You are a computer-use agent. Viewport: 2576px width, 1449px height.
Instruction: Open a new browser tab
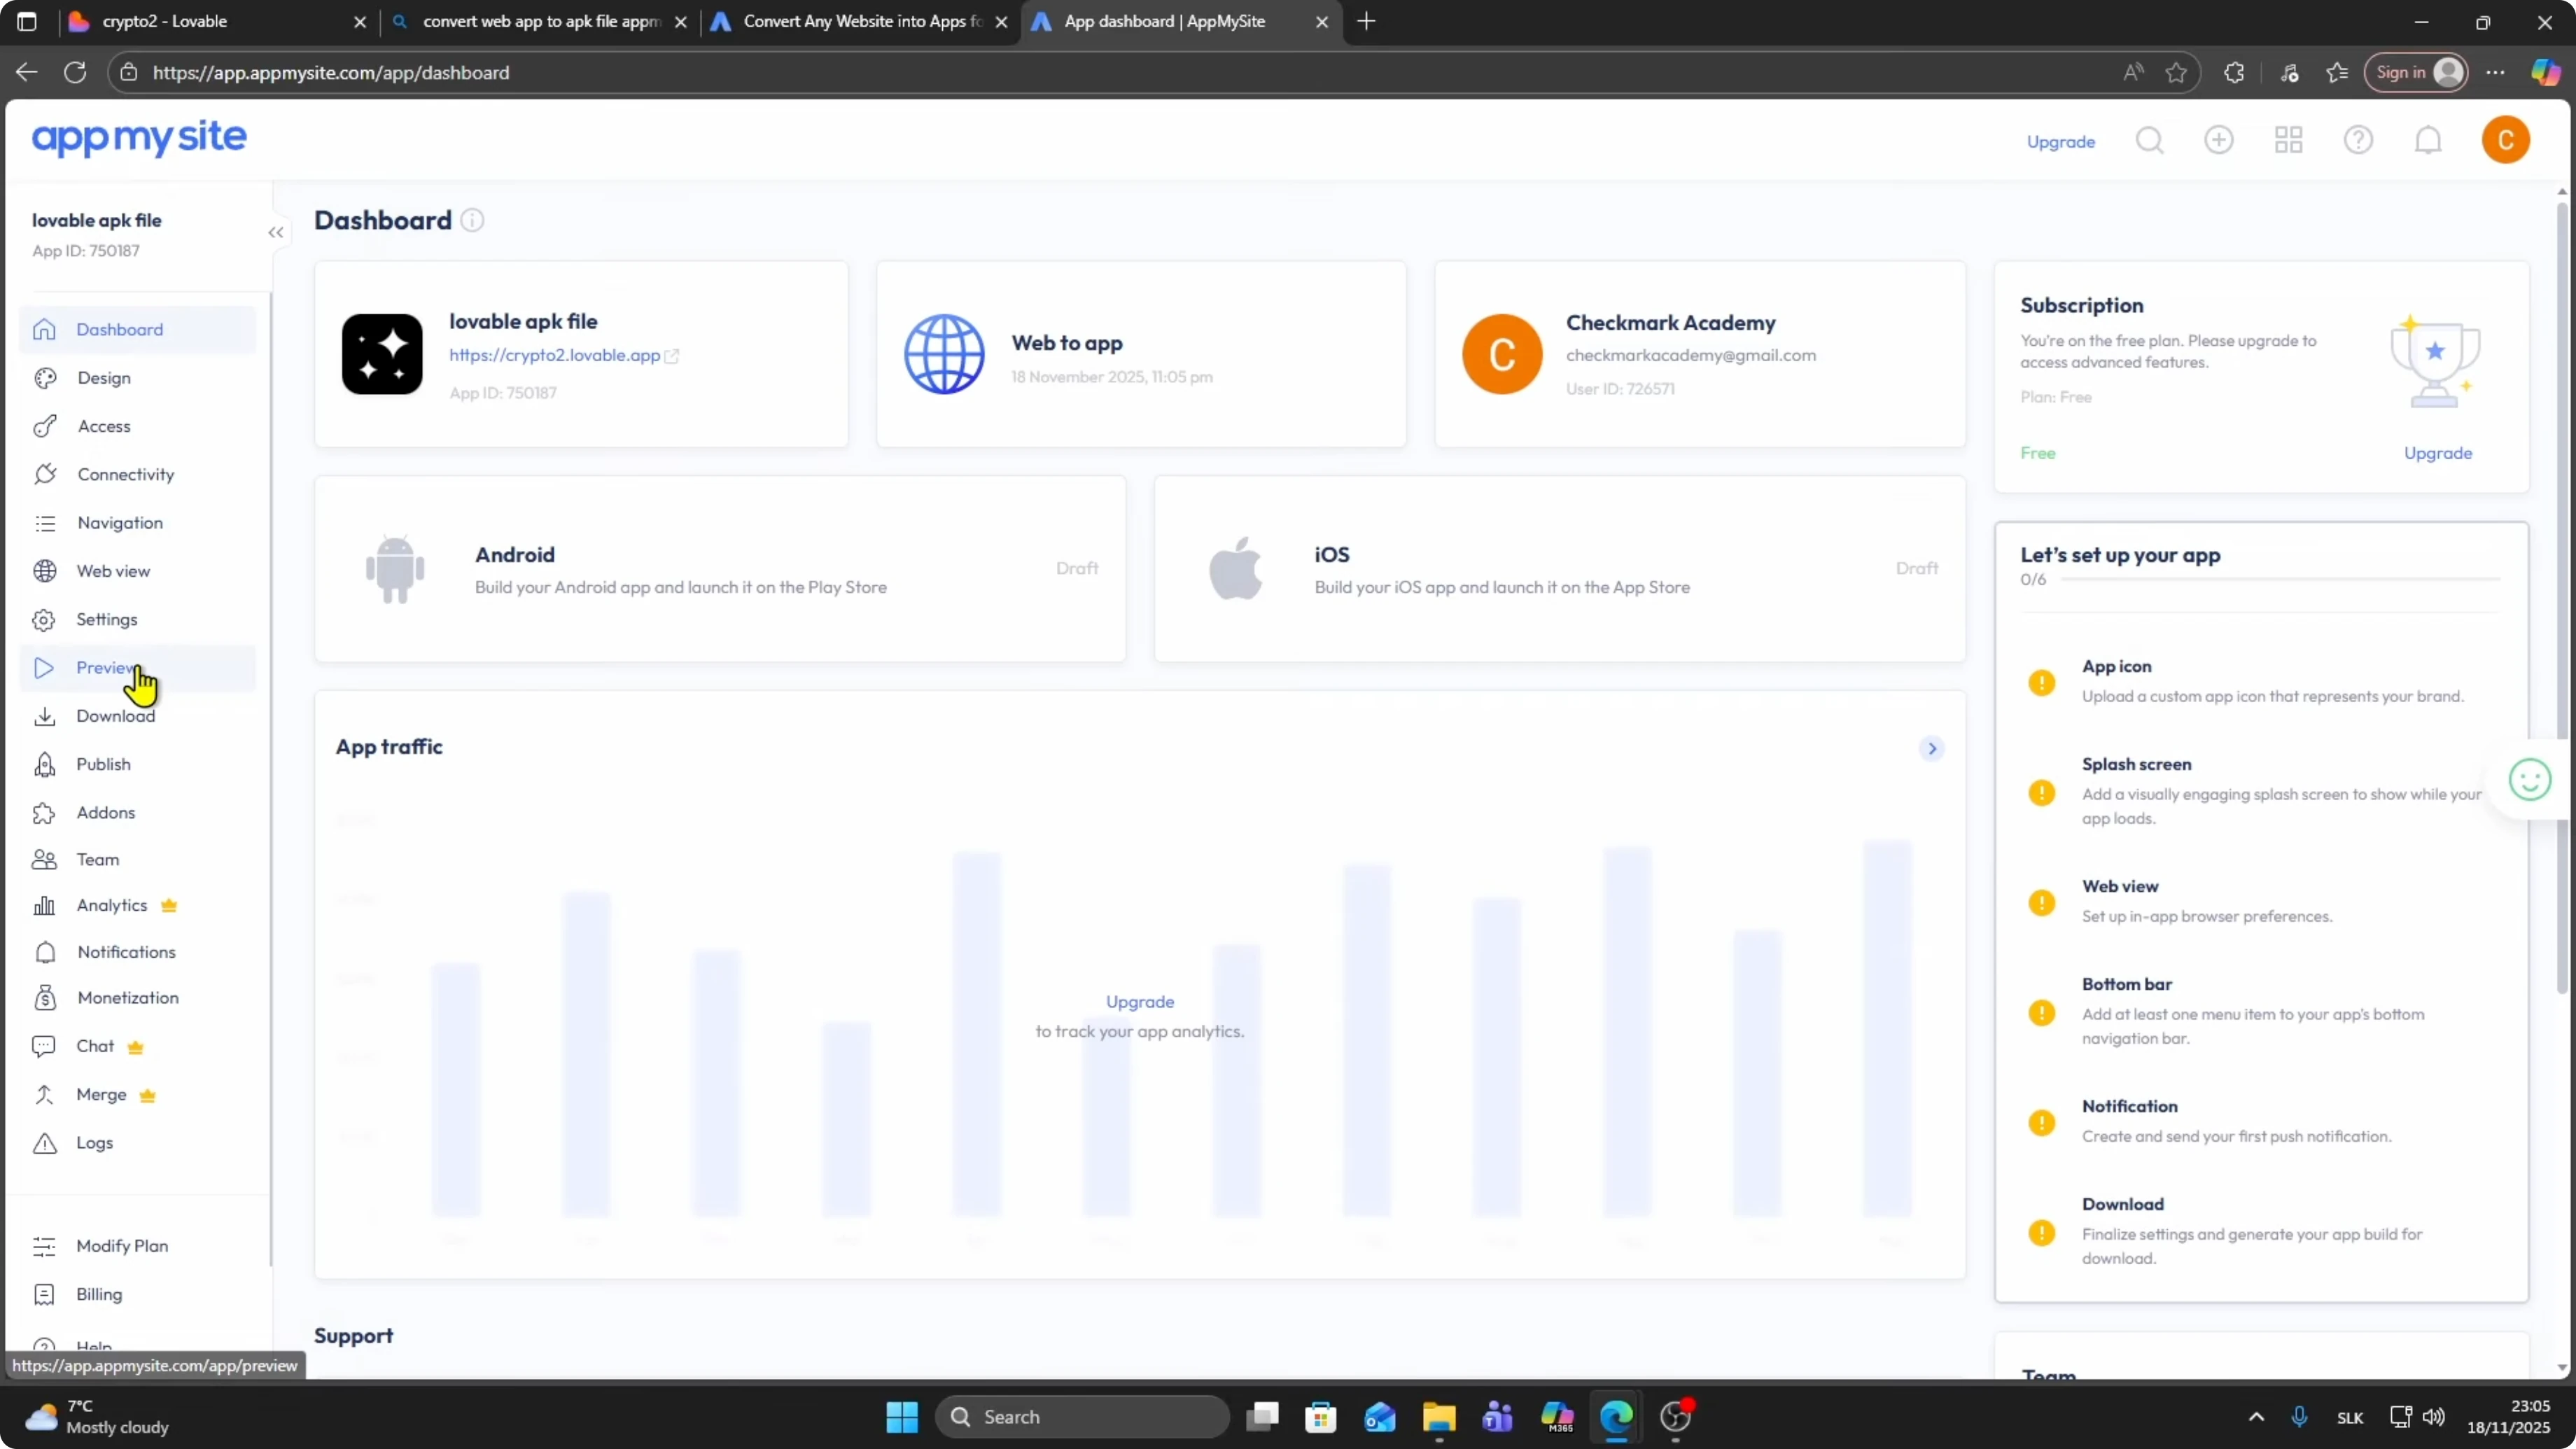tap(1366, 21)
